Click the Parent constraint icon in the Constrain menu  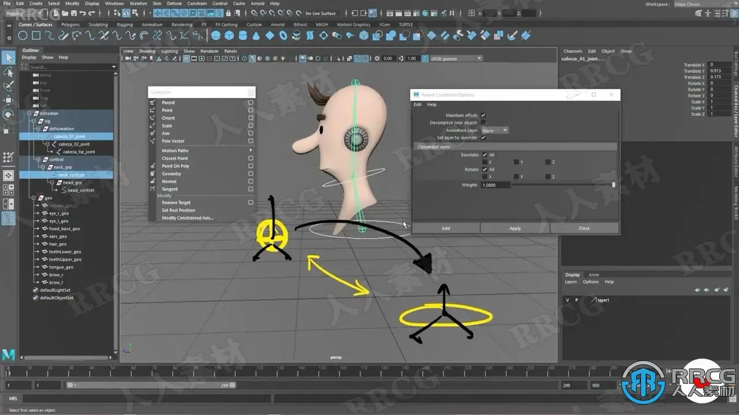point(152,103)
